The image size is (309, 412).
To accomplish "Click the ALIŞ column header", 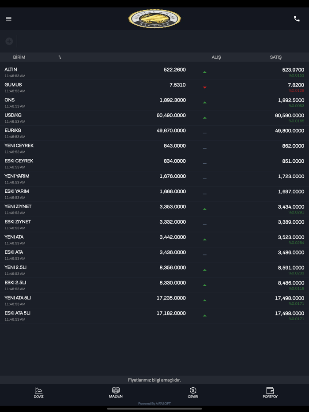I will [x=216, y=57].
